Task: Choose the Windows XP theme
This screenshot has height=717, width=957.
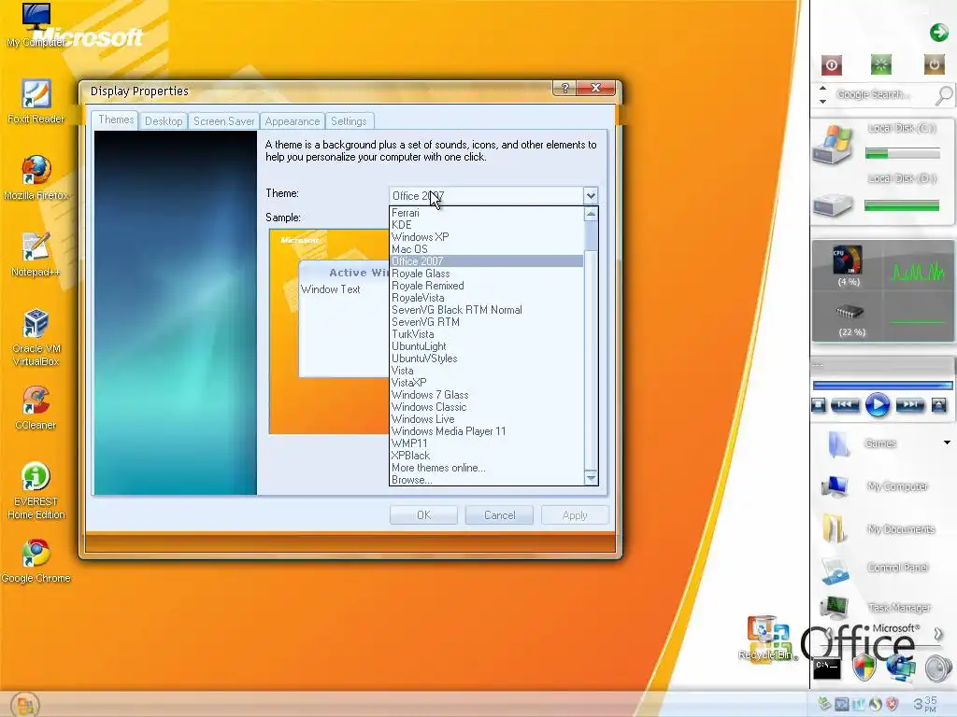Action: tap(486, 237)
